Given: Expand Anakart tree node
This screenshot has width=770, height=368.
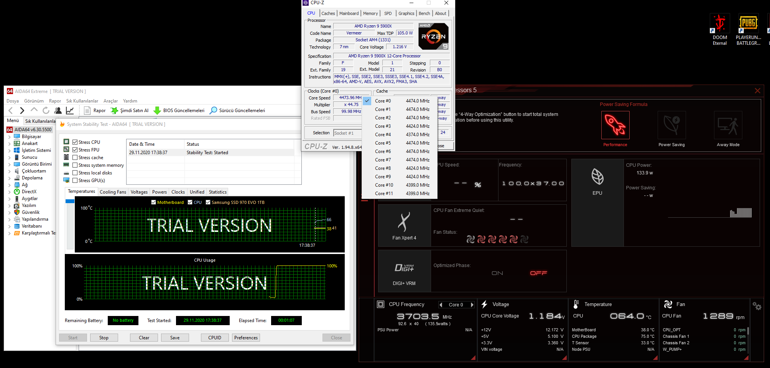Looking at the screenshot, I should (10, 144).
